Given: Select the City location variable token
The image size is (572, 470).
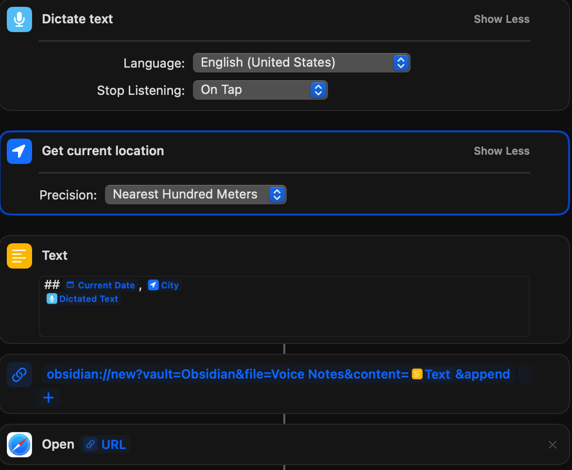Looking at the screenshot, I should click(x=164, y=285).
